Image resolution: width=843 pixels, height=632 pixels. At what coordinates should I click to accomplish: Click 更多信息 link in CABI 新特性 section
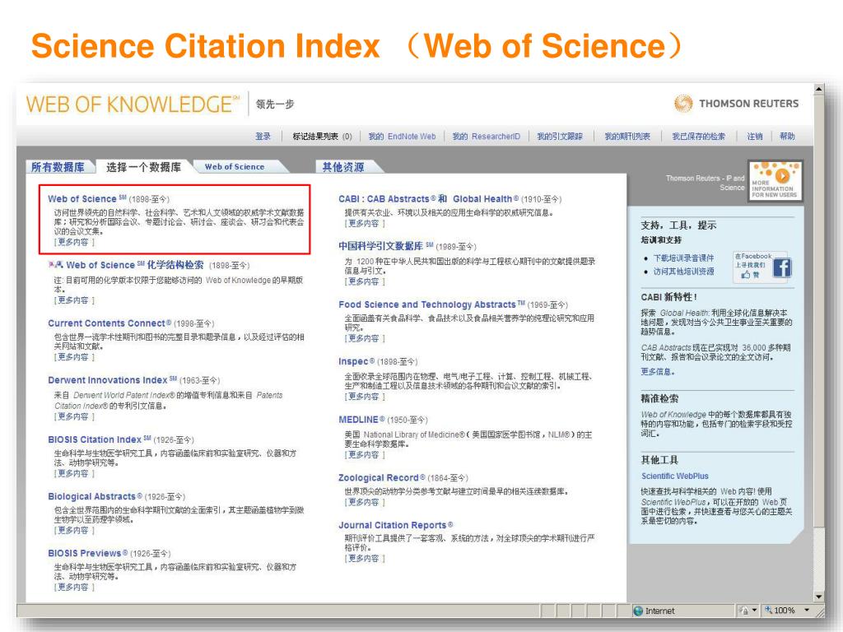point(657,371)
